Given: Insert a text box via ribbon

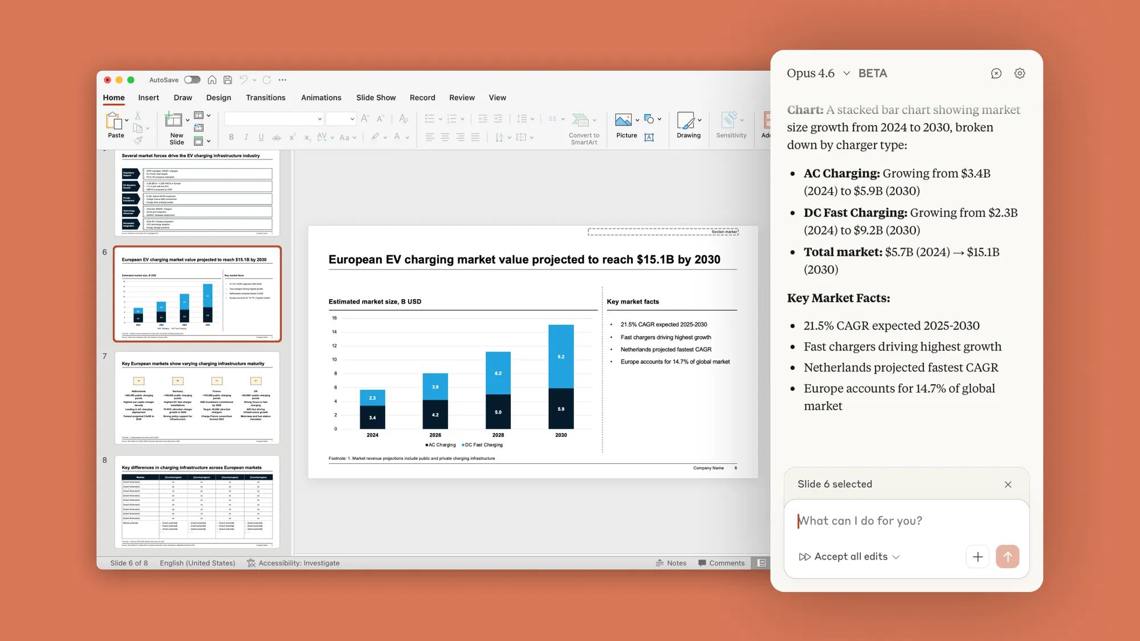Looking at the screenshot, I should tap(649, 137).
